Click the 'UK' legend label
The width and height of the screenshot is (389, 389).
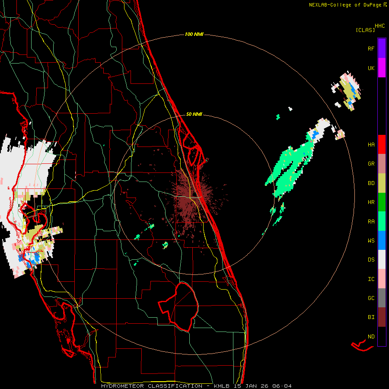point(371,68)
